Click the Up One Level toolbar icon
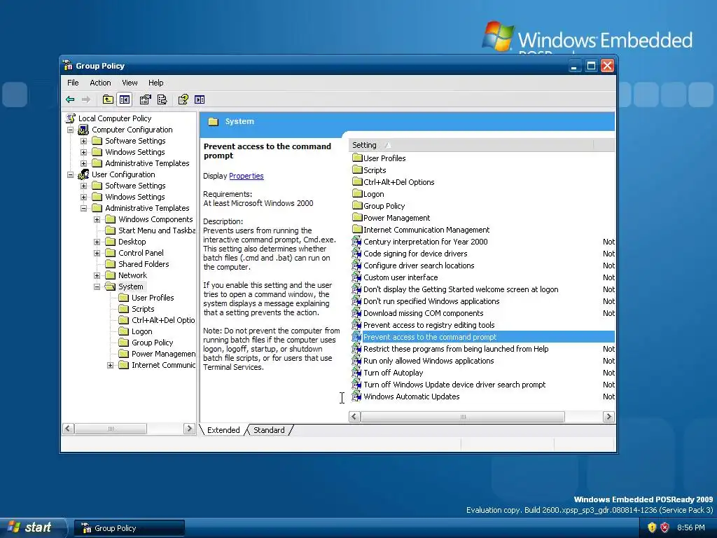The height and width of the screenshot is (538, 717). click(108, 99)
